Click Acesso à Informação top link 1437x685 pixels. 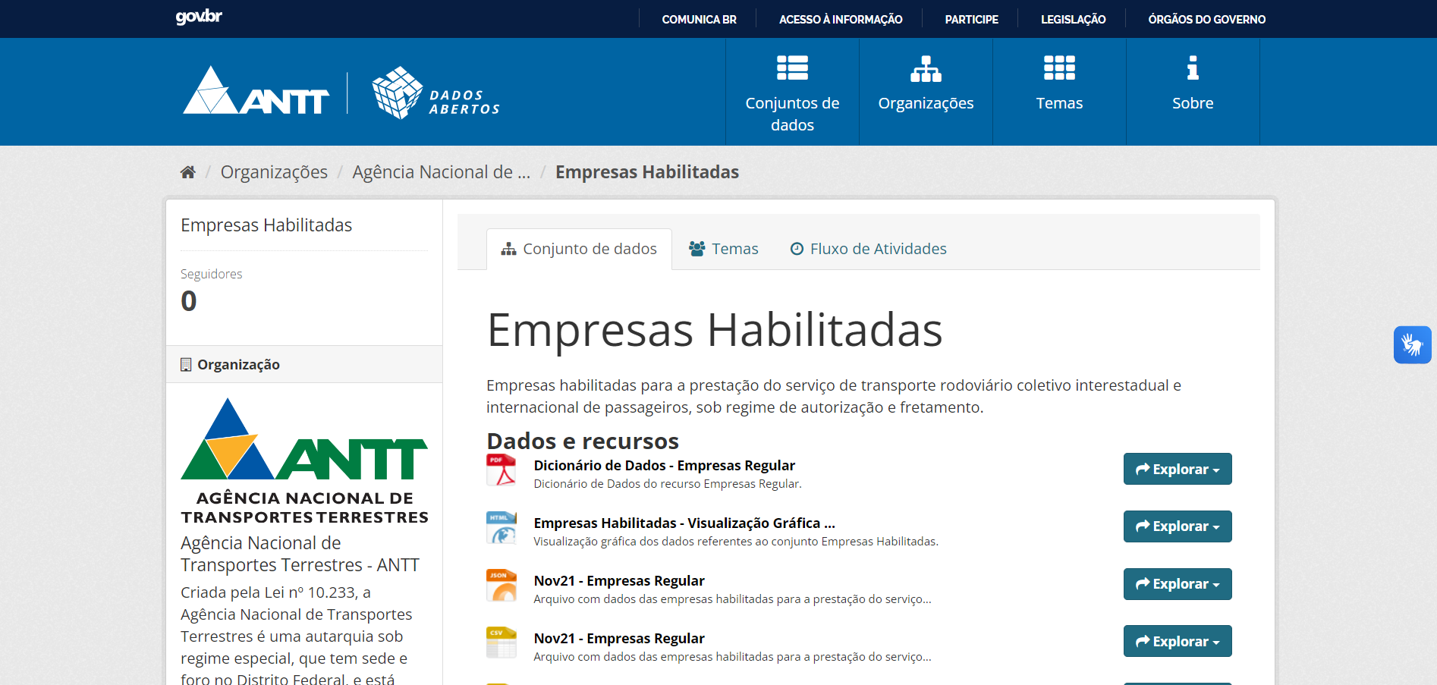pyautogui.click(x=841, y=19)
